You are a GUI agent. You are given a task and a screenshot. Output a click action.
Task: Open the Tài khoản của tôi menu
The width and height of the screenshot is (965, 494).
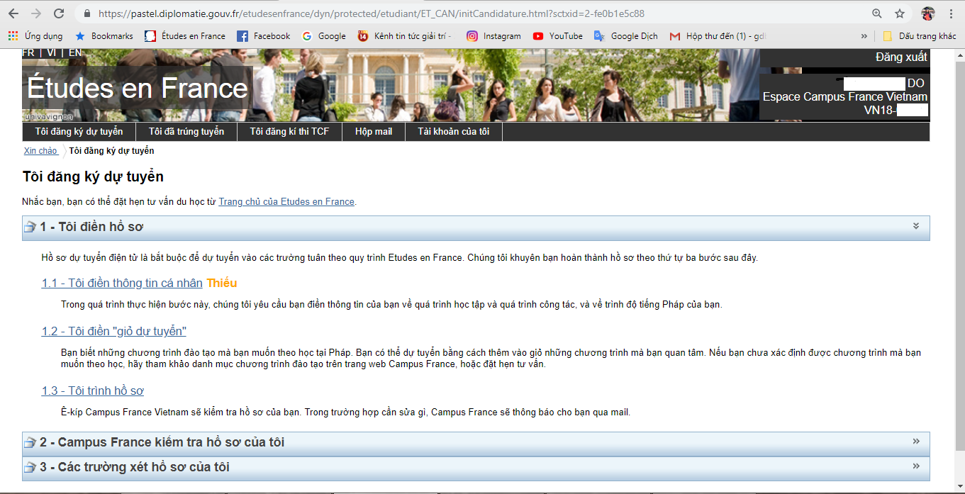click(x=454, y=132)
